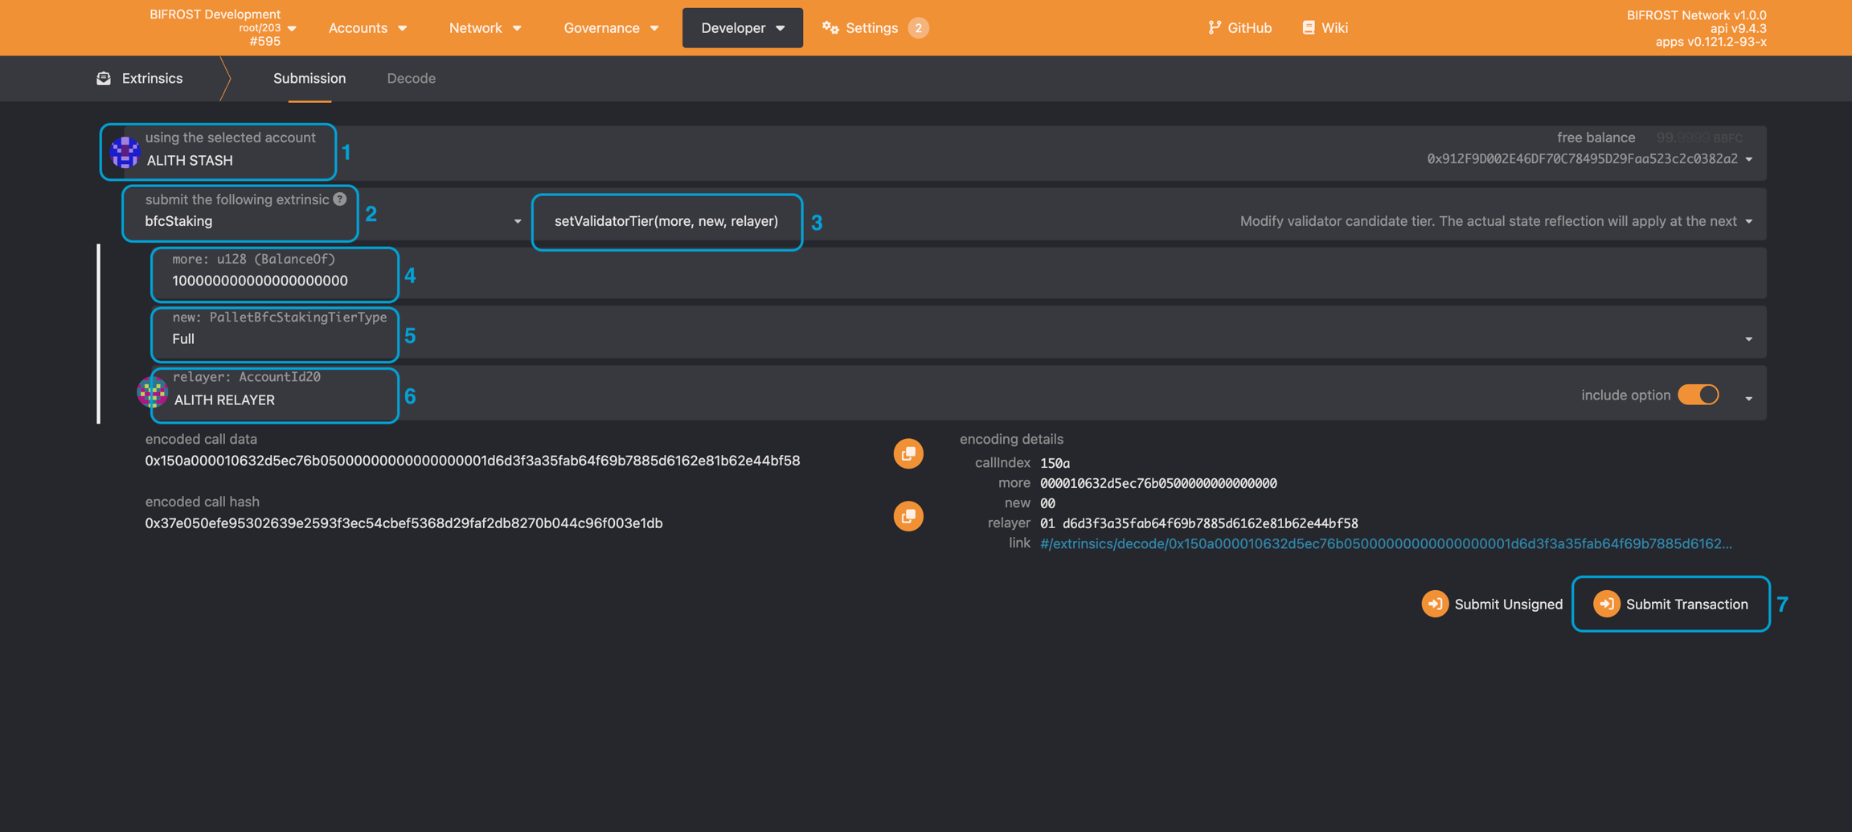The width and height of the screenshot is (1852, 832).
Task: Open the Developer menu
Action: pyautogui.click(x=742, y=27)
